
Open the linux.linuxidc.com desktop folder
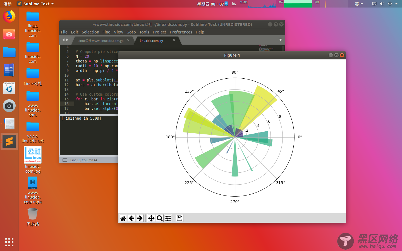33,25
